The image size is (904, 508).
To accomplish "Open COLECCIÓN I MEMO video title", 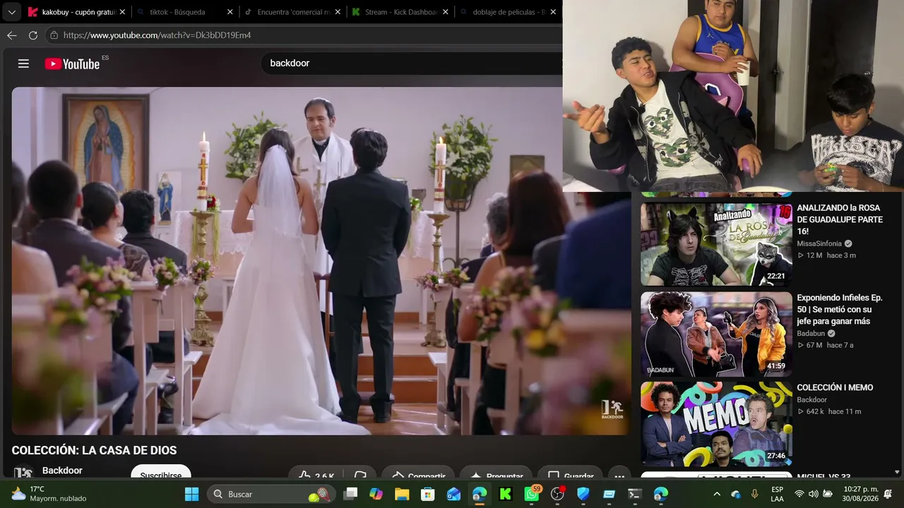I will click(835, 387).
